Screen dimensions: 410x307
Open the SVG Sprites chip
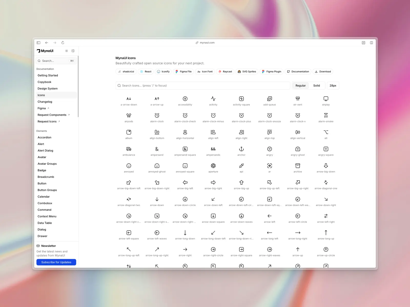[247, 72]
